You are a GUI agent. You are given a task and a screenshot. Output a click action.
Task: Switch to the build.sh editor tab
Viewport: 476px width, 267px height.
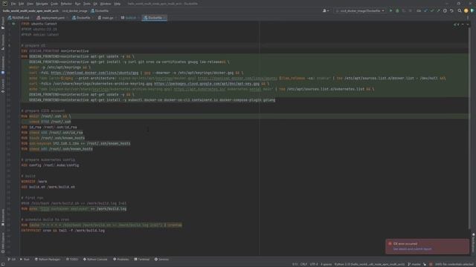coord(129,18)
